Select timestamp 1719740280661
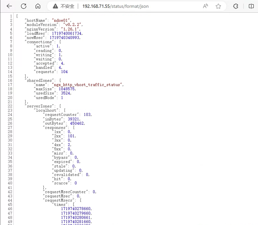 point(76,217)
